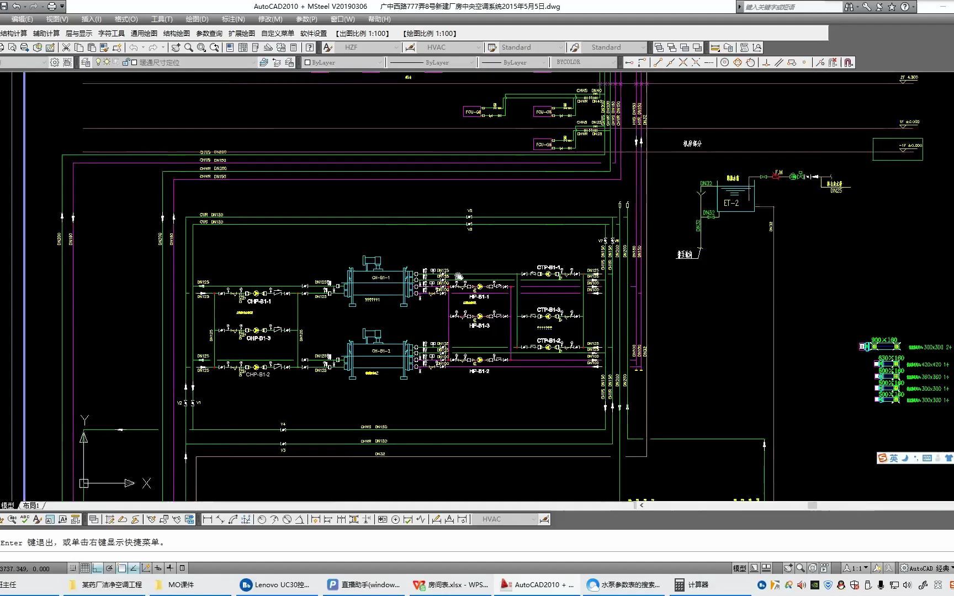This screenshot has height=596, width=954.
Task: Click the Zoom Previous icon
Action: click(214, 47)
